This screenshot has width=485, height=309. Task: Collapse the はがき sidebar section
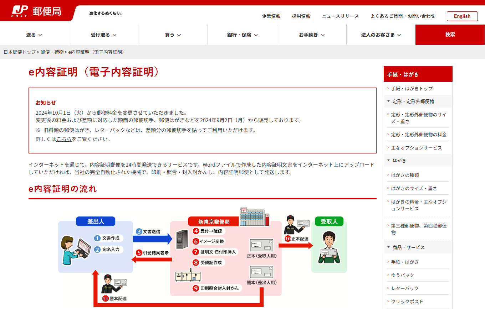(x=418, y=161)
